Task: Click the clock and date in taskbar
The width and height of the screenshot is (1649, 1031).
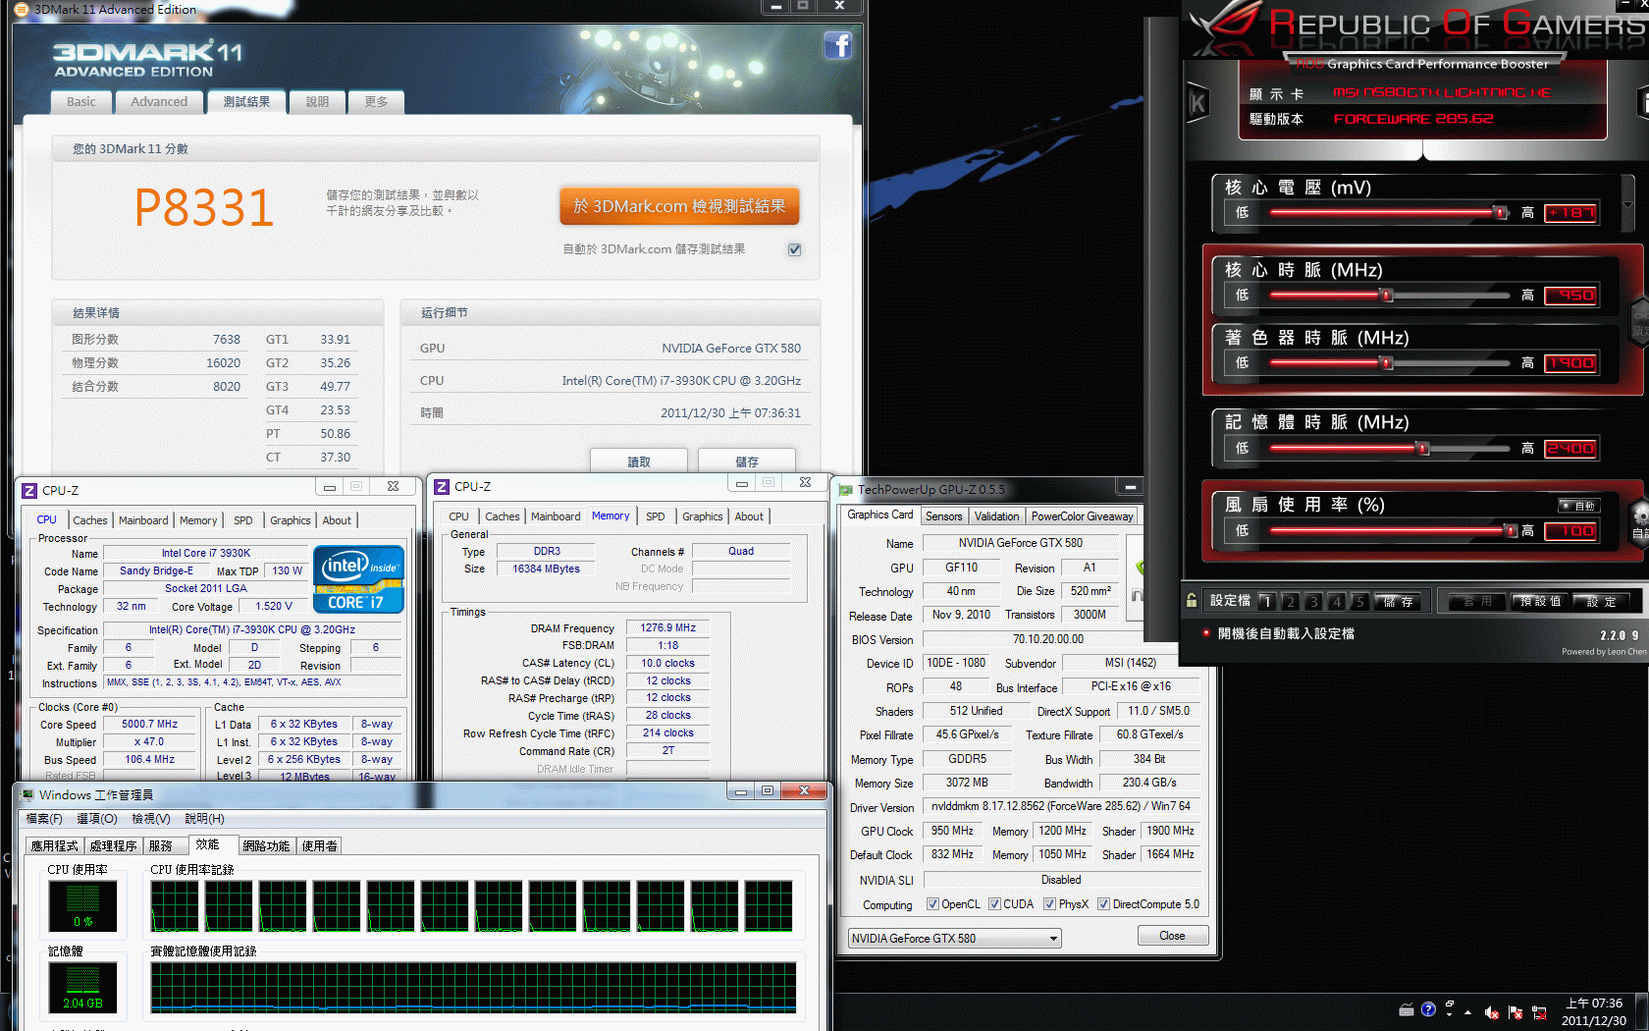Action: pyautogui.click(x=1594, y=1012)
